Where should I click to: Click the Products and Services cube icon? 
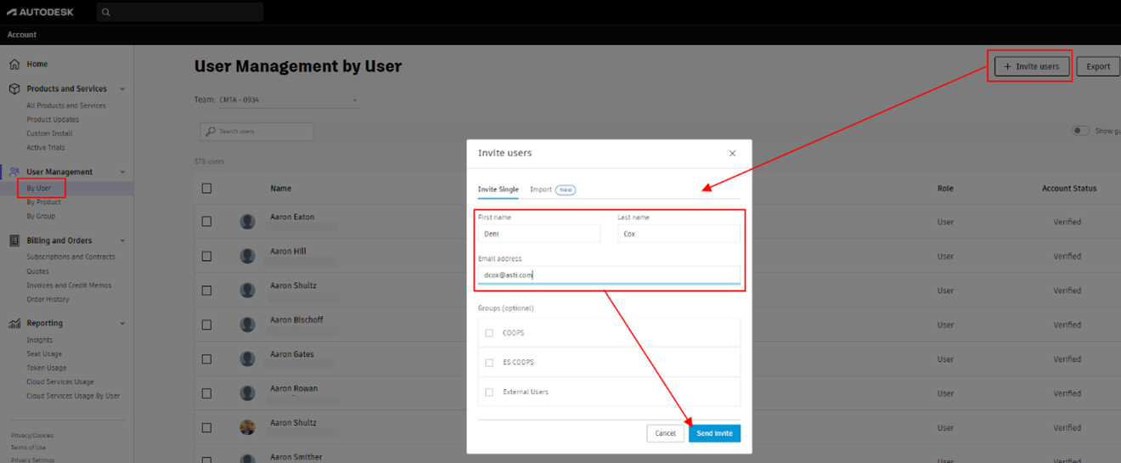[x=14, y=89]
